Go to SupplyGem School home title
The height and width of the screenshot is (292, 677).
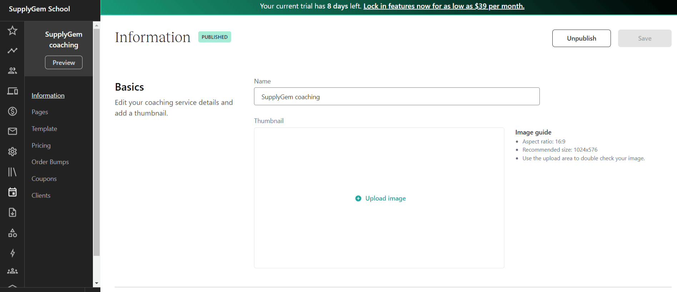coord(39,9)
